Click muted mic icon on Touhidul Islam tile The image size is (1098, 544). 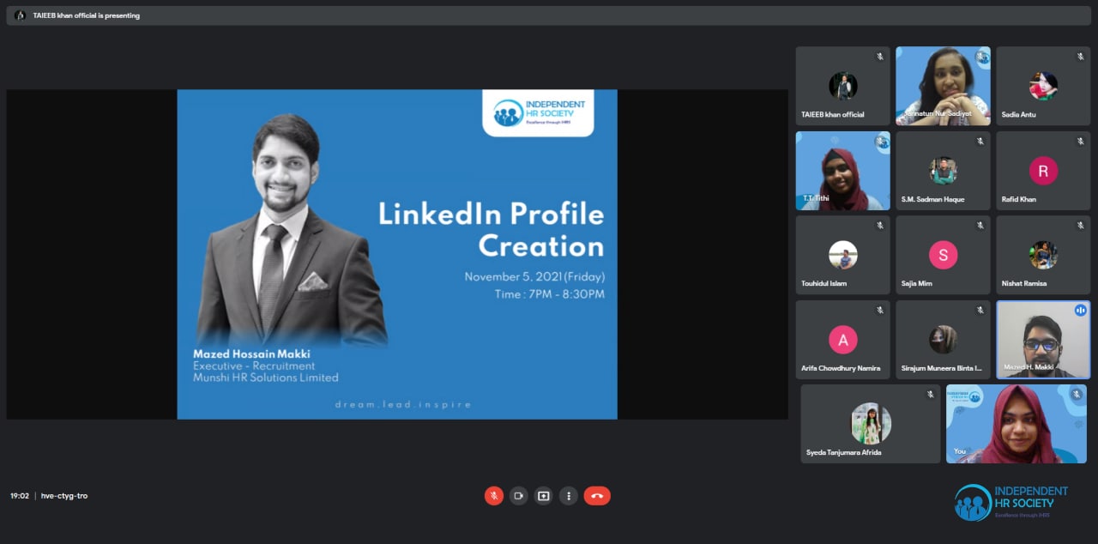click(x=879, y=226)
